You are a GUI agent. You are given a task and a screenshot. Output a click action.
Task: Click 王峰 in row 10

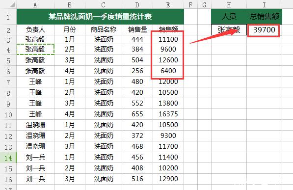(x=35, y=114)
